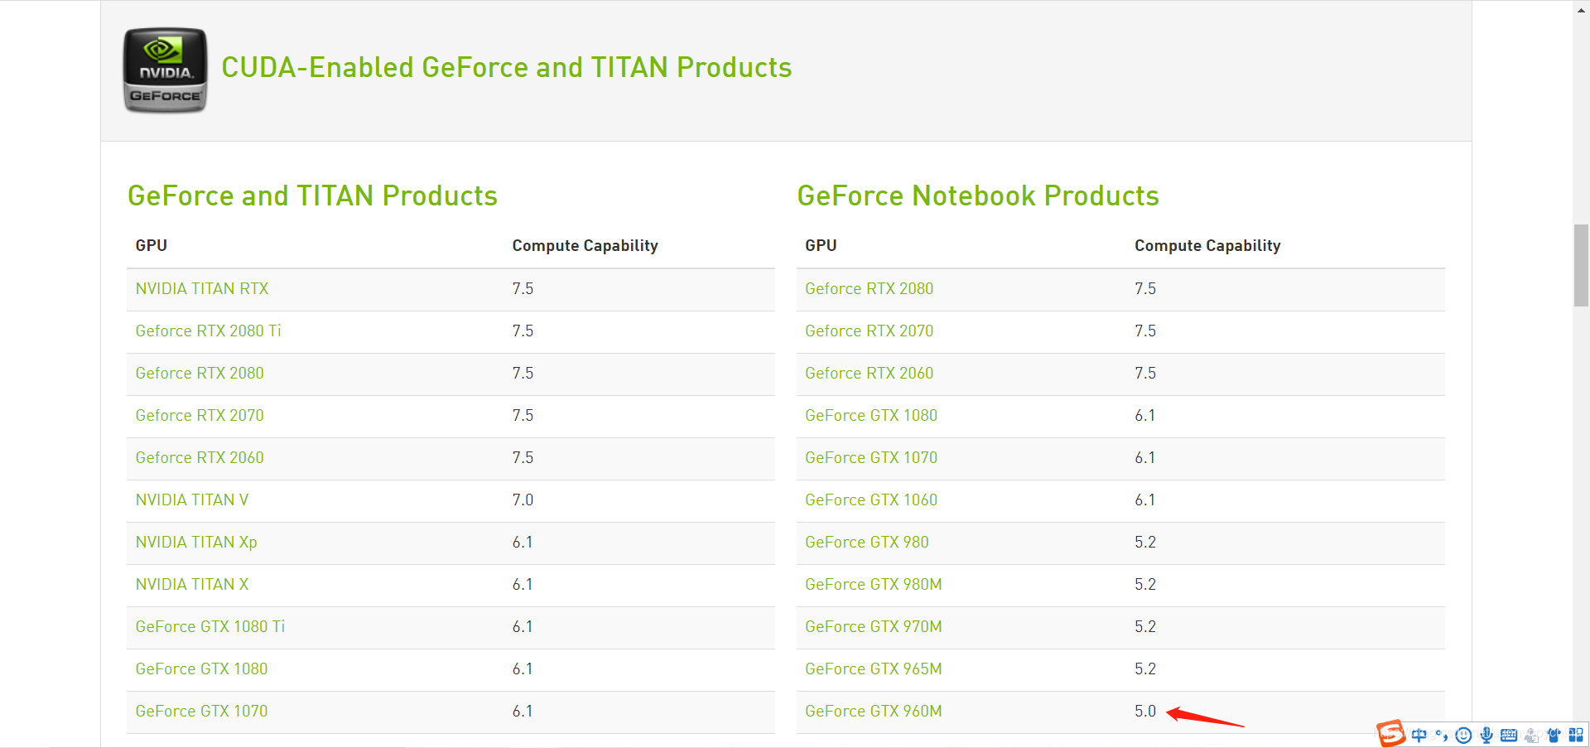Image resolution: width=1590 pixels, height=748 pixels.
Task: Click Compute Capability header in desktop table
Action: point(585,246)
